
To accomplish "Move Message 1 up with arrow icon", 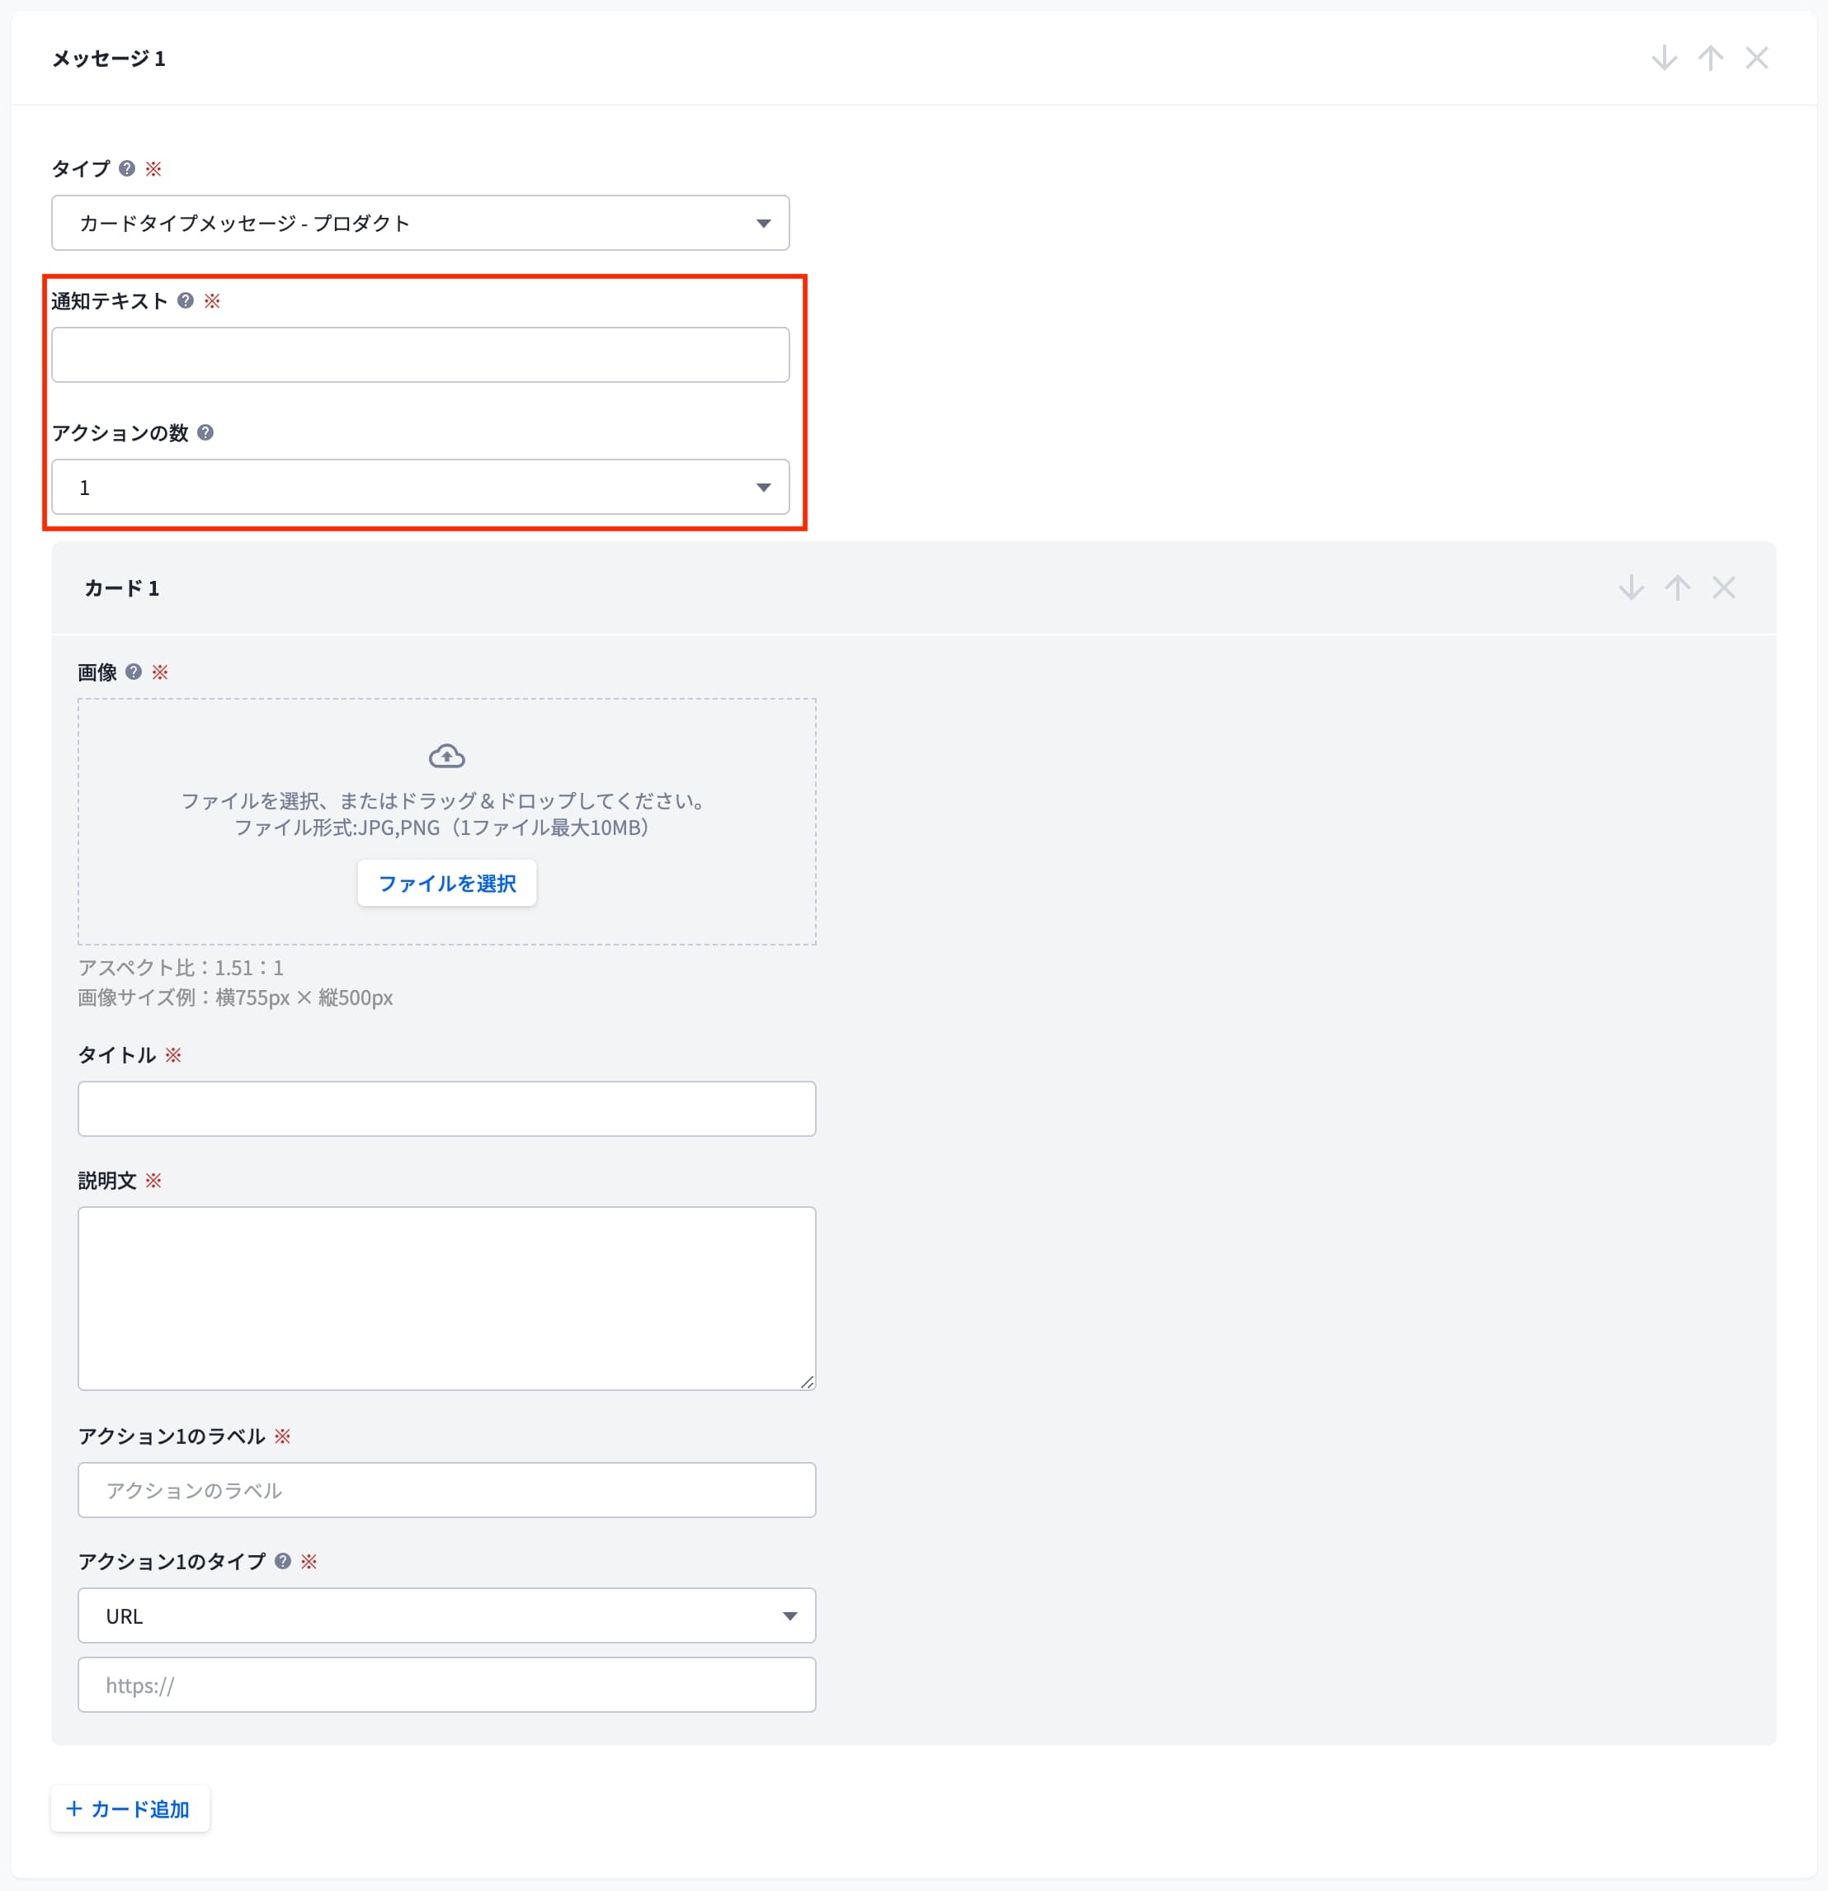I will coord(1710,58).
